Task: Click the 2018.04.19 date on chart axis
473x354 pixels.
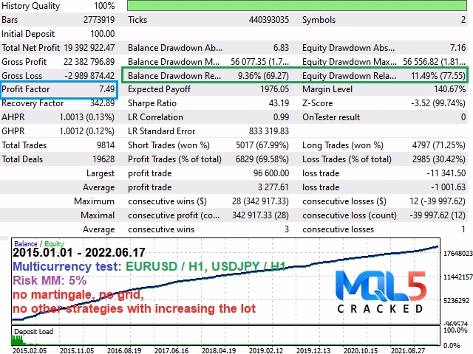Action: coord(220,350)
